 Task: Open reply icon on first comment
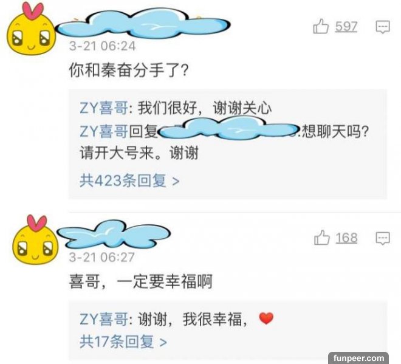pyautogui.click(x=383, y=27)
